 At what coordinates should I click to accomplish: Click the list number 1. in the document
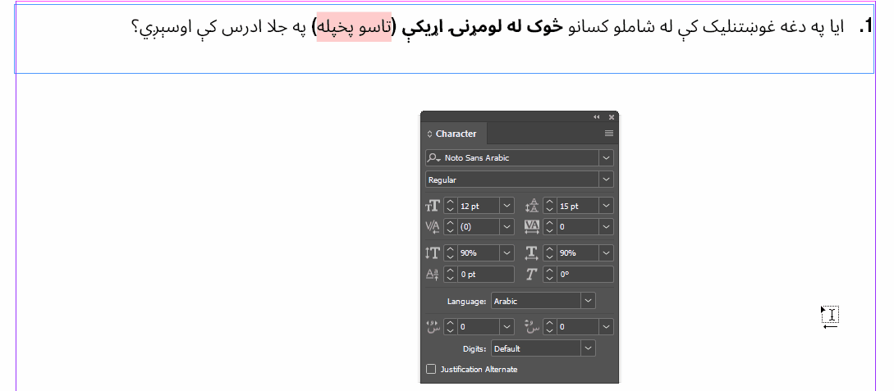(x=865, y=25)
